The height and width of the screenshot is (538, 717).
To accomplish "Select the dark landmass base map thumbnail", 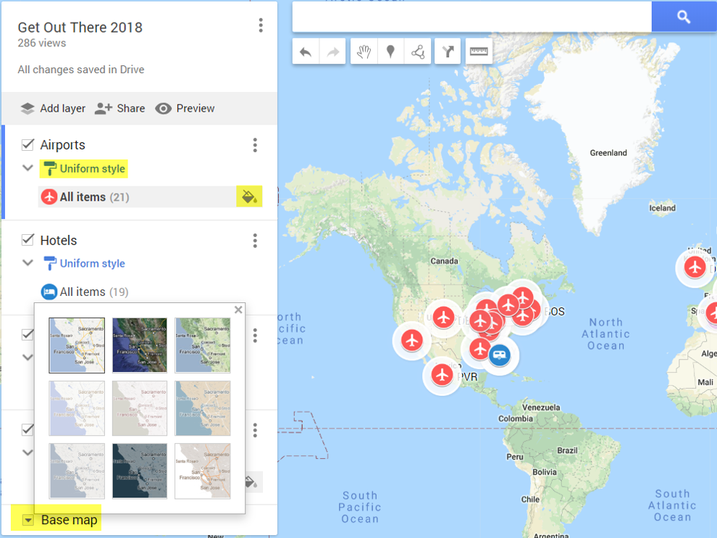I will 140,471.
